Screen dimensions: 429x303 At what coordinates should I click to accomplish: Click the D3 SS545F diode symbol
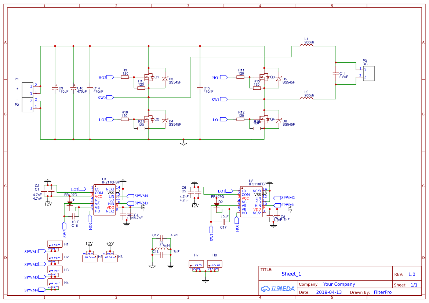click(164, 79)
